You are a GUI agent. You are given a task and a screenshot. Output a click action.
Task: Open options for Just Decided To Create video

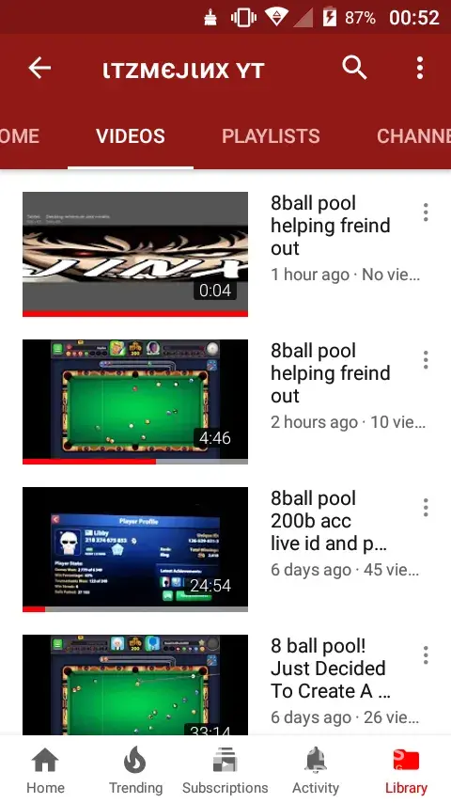pos(426,654)
